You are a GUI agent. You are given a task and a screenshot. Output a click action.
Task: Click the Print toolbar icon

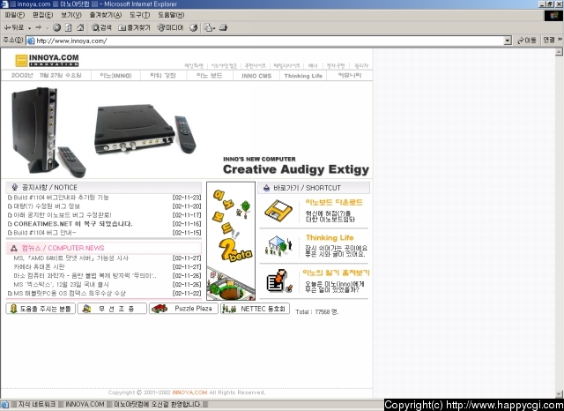coord(223,27)
